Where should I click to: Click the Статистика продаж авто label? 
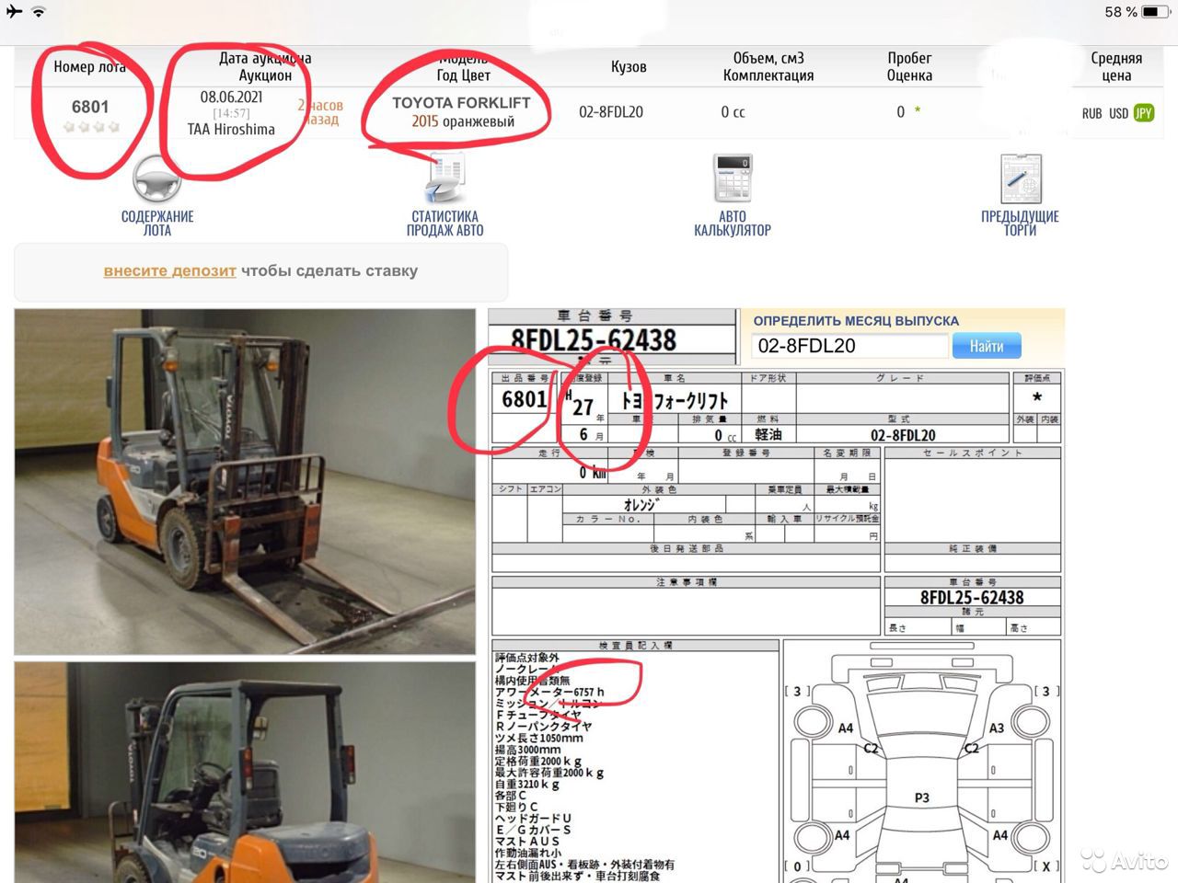[445, 223]
